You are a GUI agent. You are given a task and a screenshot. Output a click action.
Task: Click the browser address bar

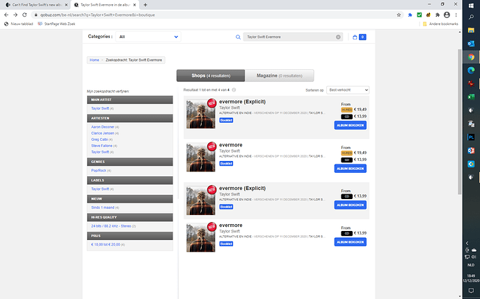click(x=214, y=15)
